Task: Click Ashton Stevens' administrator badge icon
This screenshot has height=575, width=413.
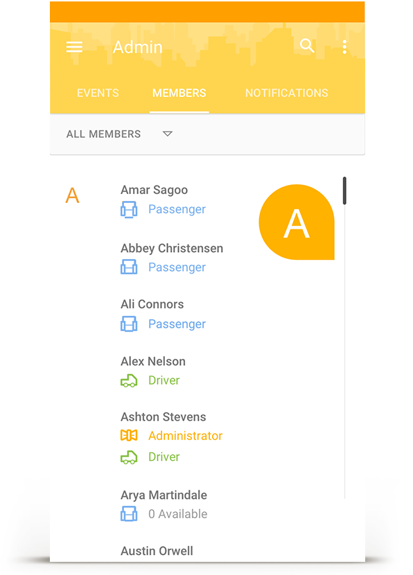Action: tap(129, 436)
